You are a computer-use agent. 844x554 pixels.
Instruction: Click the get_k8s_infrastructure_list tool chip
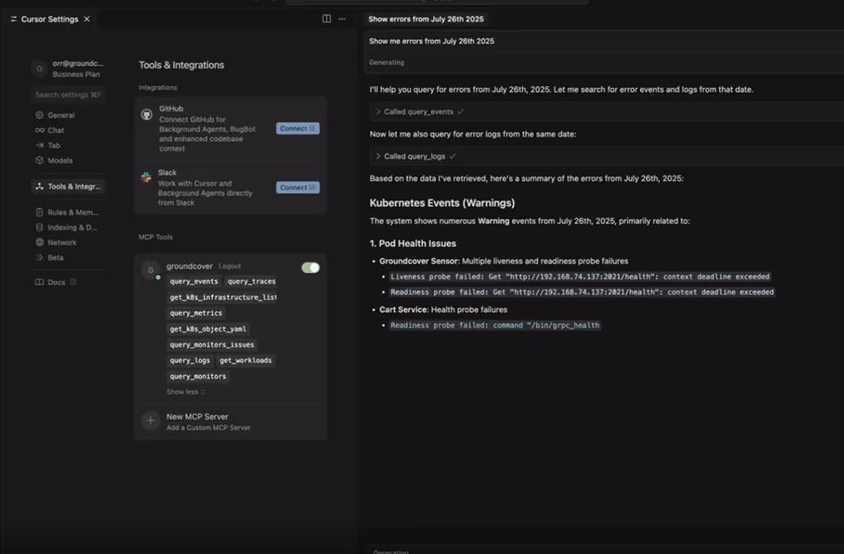coord(222,296)
